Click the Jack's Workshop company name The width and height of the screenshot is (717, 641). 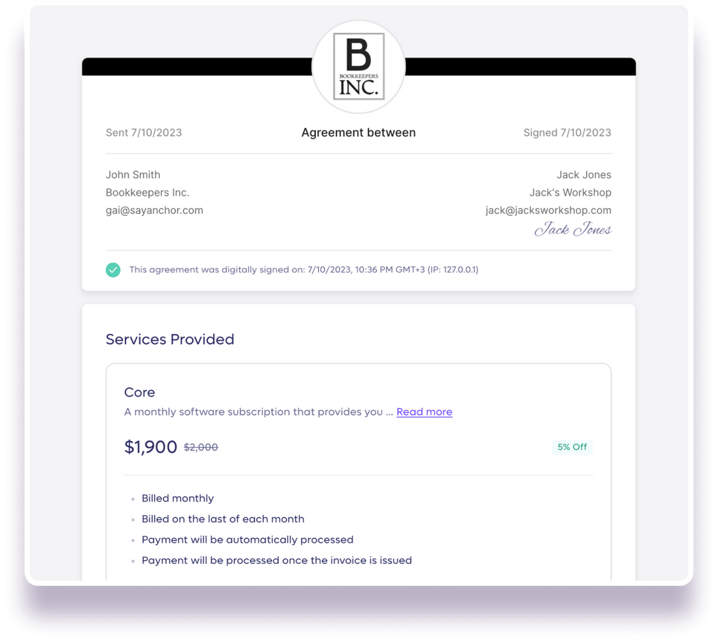(570, 193)
